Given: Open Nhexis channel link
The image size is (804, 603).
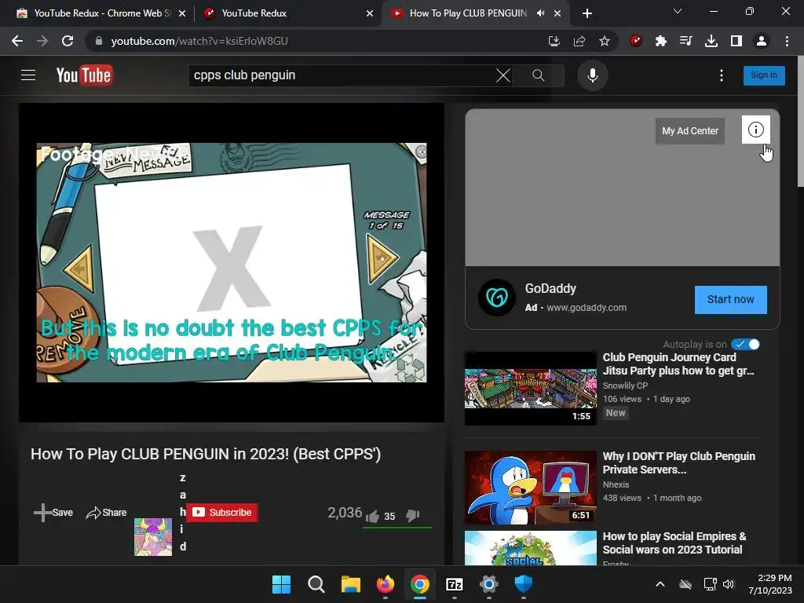Looking at the screenshot, I should [616, 484].
